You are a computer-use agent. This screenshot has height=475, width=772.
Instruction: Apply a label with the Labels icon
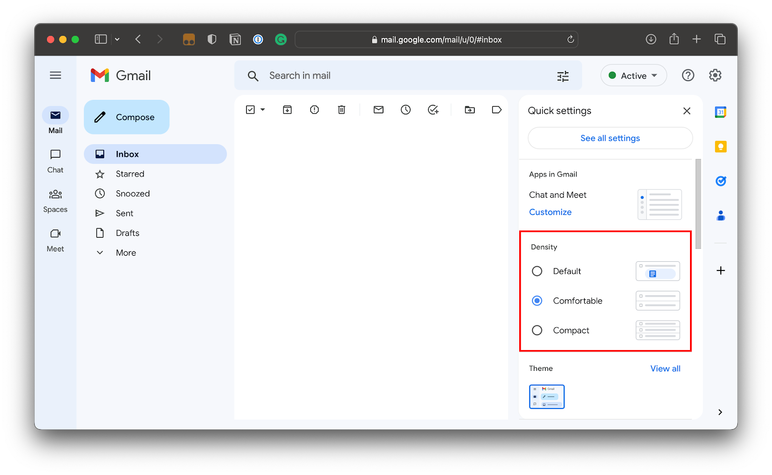click(x=496, y=109)
